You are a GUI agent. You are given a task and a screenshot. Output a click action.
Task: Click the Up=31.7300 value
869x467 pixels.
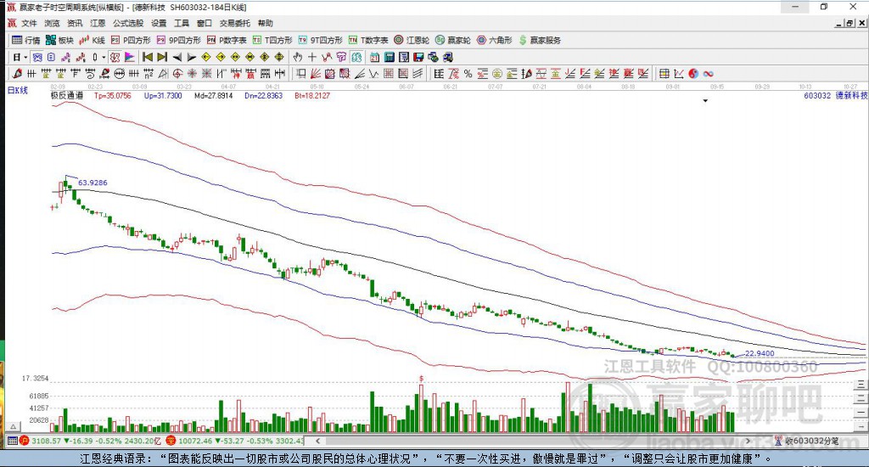[x=163, y=95]
